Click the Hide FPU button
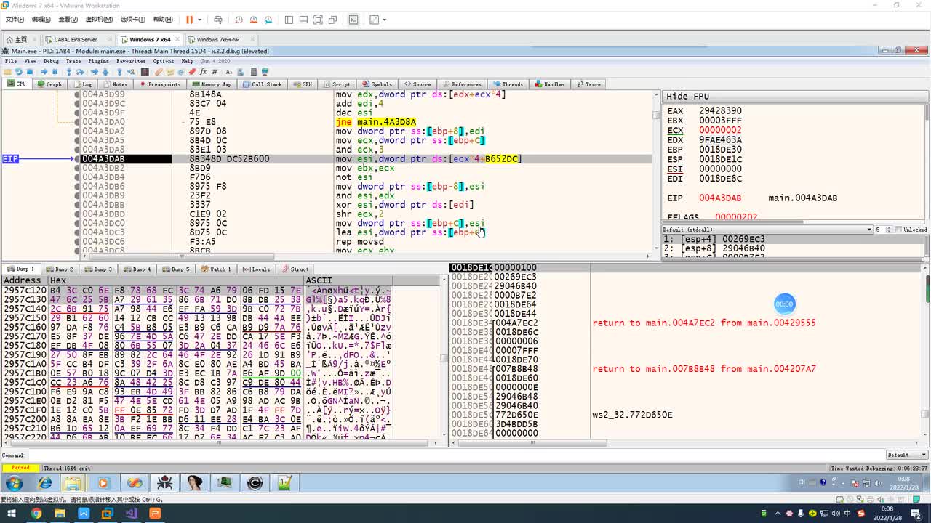 pos(687,97)
